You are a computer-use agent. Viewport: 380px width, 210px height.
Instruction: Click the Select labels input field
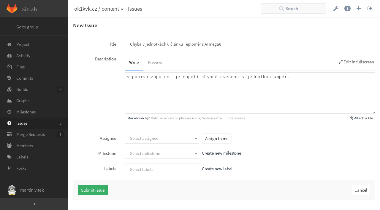coord(162,169)
